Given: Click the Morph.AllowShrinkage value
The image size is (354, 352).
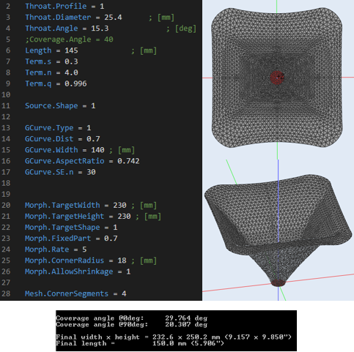Looking at the screenshot, I should [128, 272].
